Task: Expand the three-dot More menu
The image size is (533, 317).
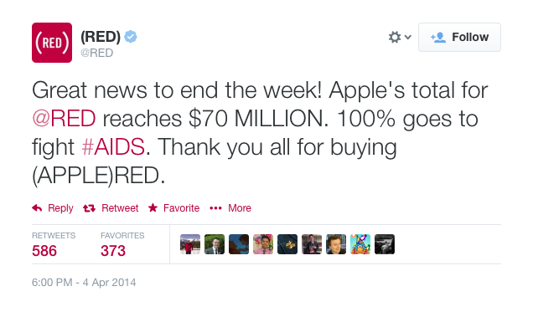Action: click(216, 208)
